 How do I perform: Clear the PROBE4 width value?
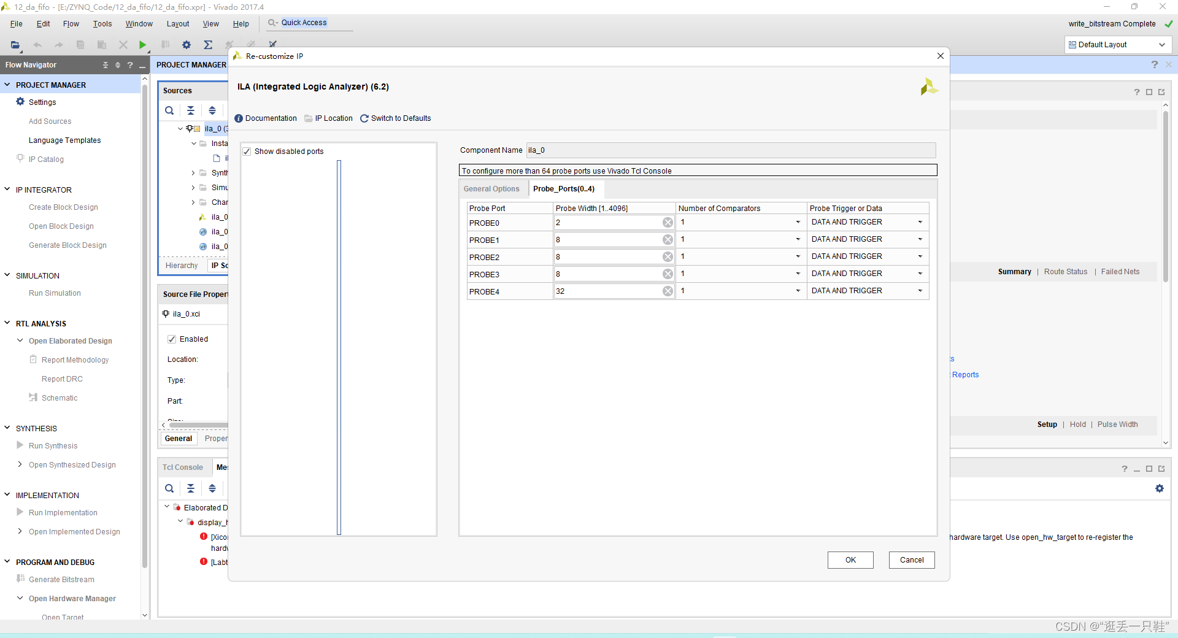pos(668,291)
